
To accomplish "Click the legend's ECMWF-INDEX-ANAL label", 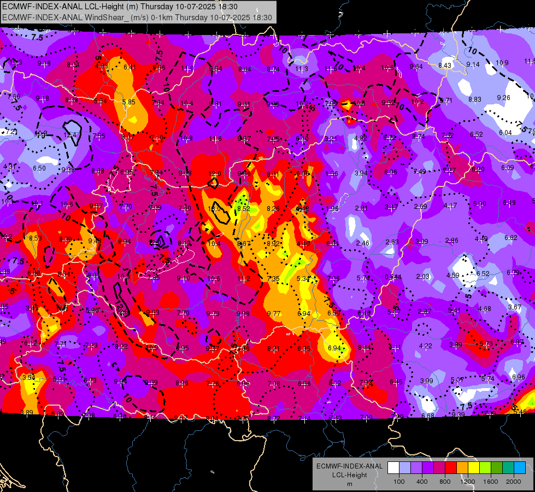I will [350, 466].
